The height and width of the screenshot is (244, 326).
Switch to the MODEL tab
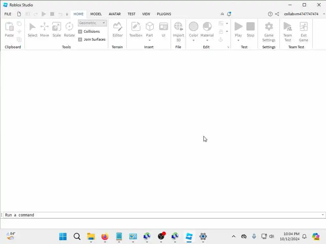tap(96, 14)
